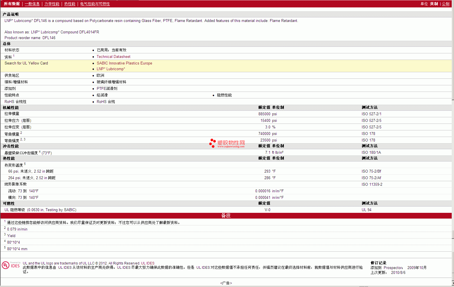
Task: Click the Yield footnote
Action: click(x=11, y=236)
